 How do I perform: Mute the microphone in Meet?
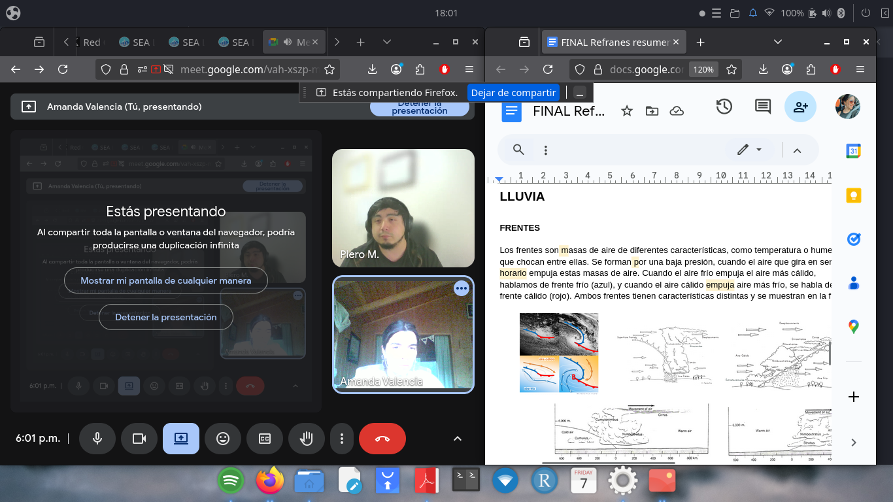(x=97, y=439)
